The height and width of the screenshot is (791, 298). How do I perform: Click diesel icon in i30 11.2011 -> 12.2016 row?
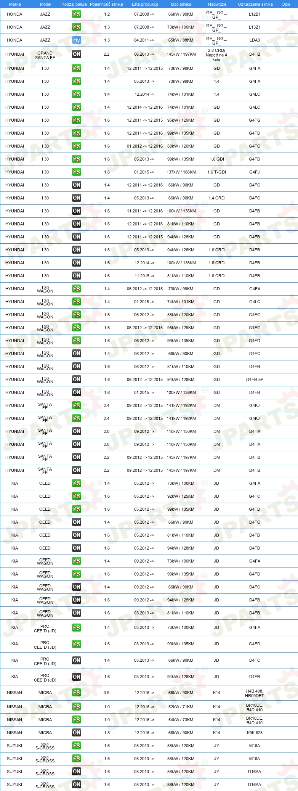[x=77, y=211]
